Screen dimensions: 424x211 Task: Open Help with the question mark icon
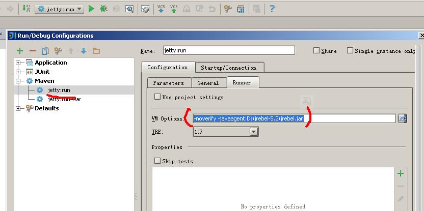pyautogui.click(x=272, y=9)
